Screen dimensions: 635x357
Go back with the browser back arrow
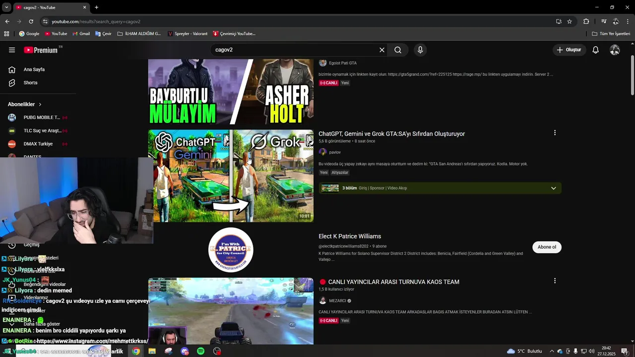tap(7, 21)
